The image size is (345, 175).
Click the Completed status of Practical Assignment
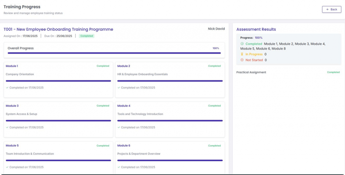[x=333, y=72]
